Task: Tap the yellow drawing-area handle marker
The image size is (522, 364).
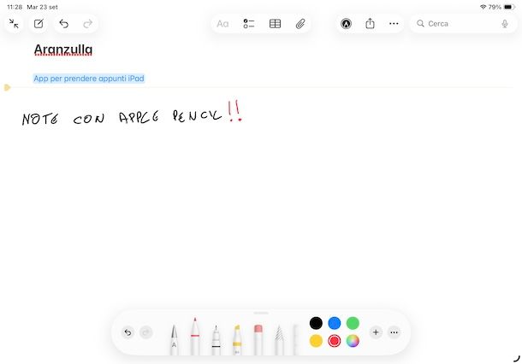Action: [x=8, y=87]
